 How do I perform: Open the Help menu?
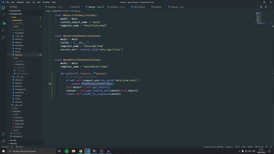pyautogui.click(x=54, y=2)
